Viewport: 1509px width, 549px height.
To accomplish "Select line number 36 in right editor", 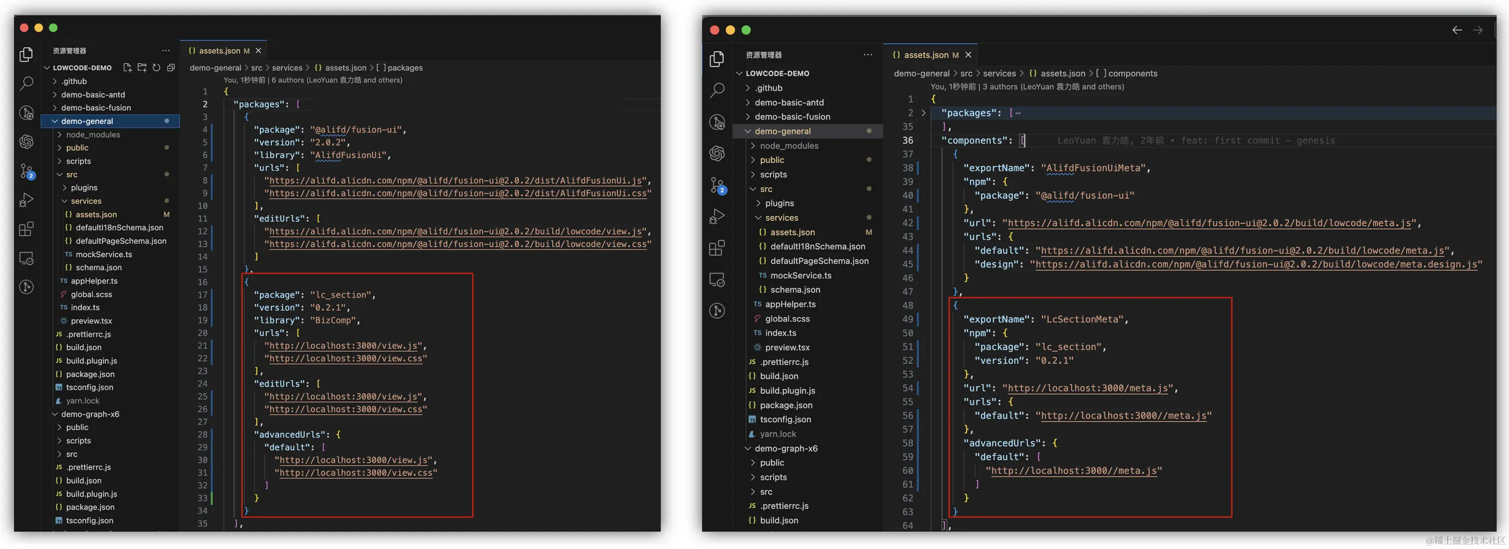I will pyautogui.click(x=907, y=140).
